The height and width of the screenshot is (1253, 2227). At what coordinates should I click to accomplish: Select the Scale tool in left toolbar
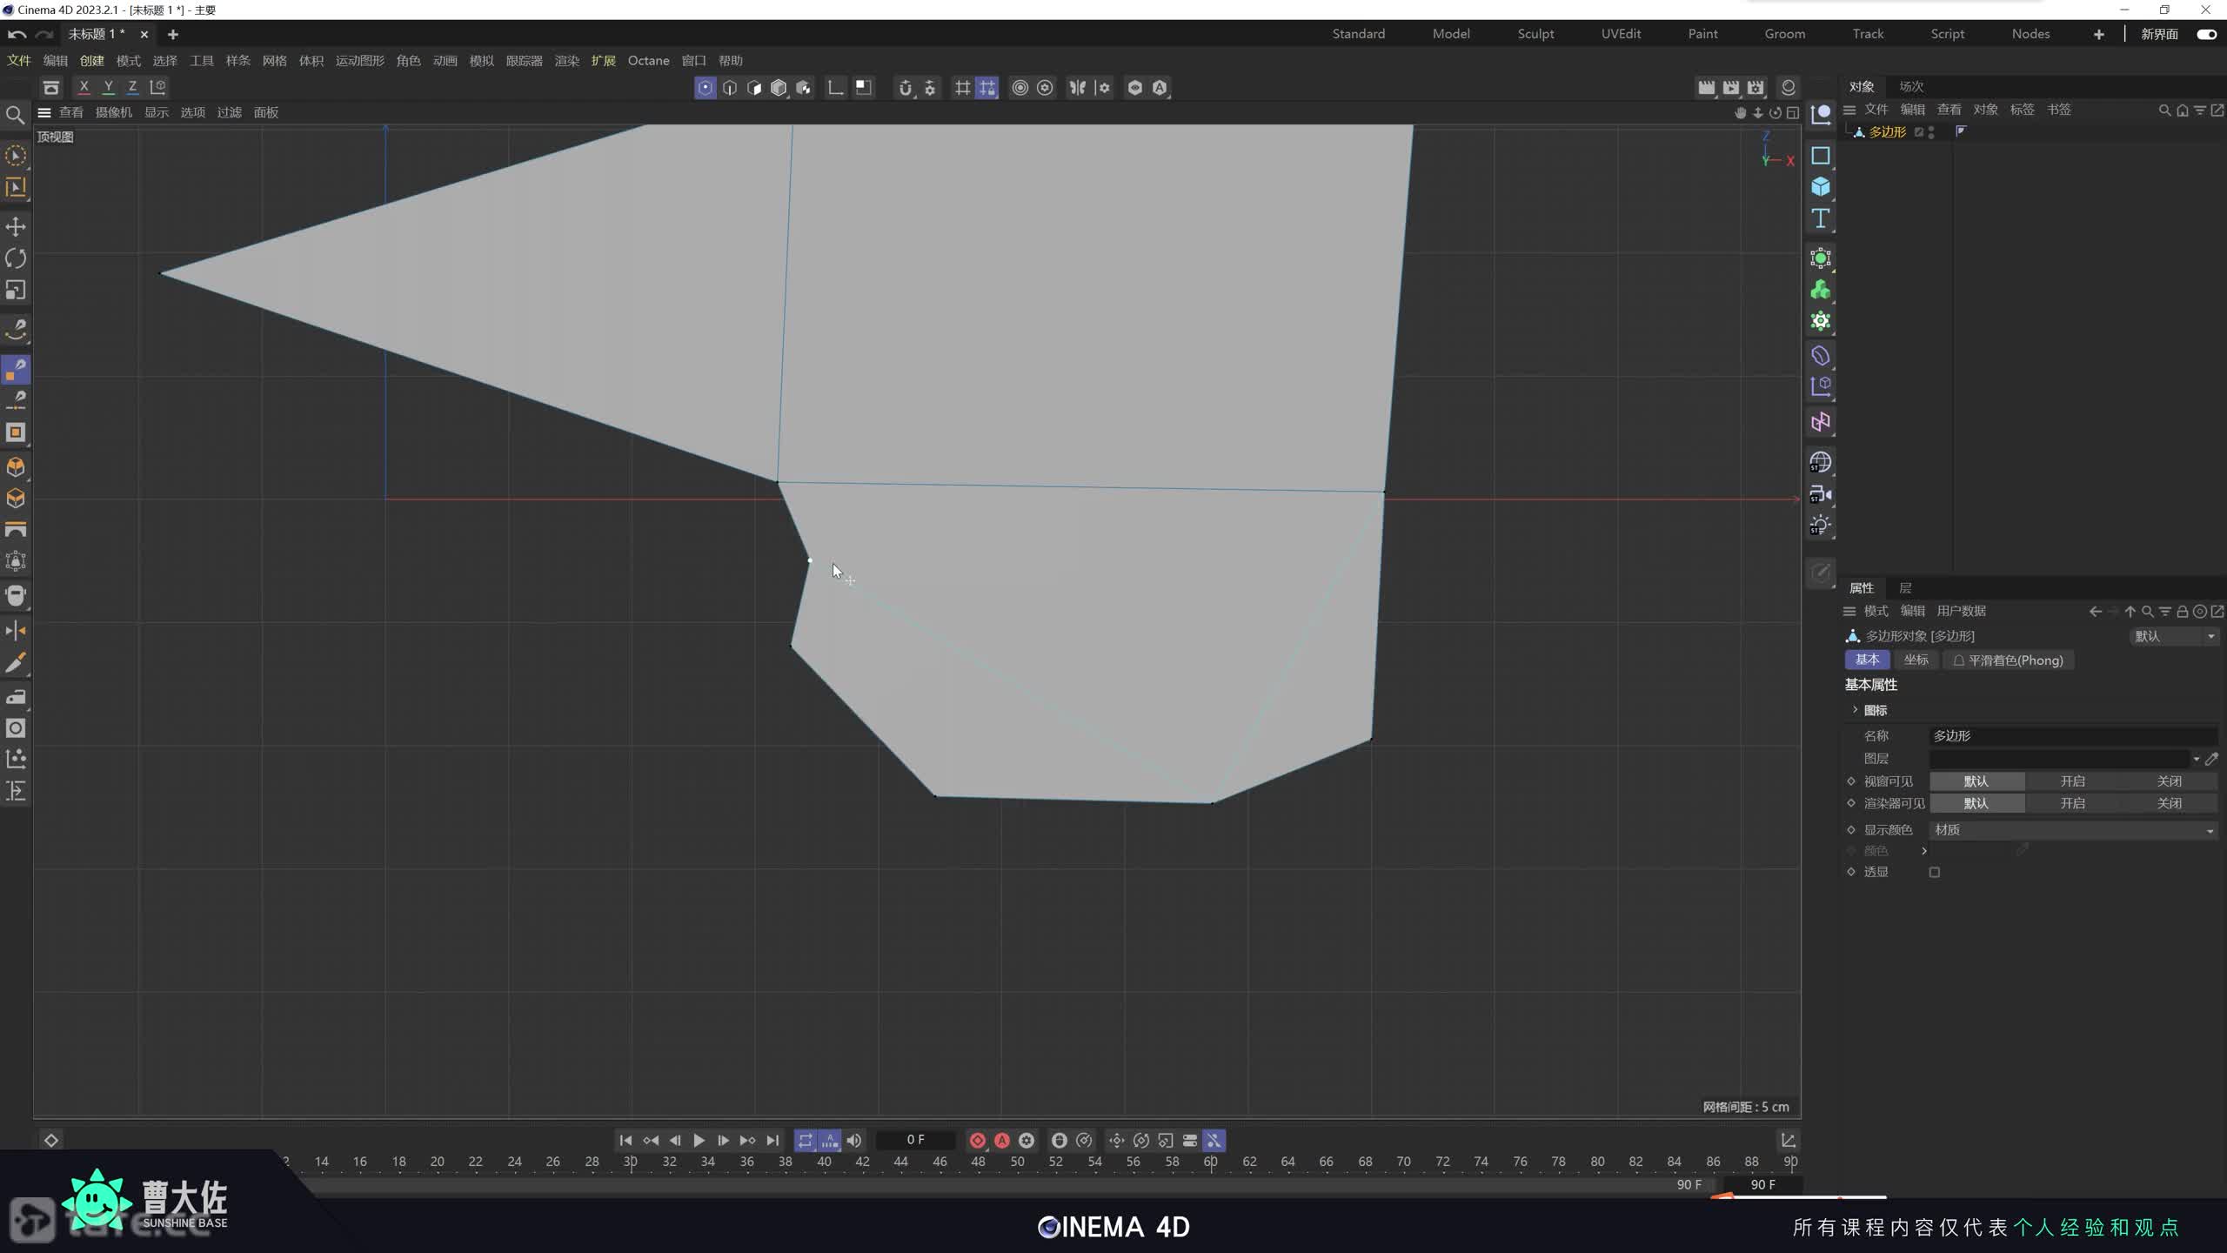coord(16,290)
